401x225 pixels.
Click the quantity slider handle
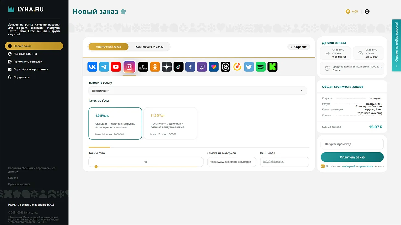tap(96, 167)
